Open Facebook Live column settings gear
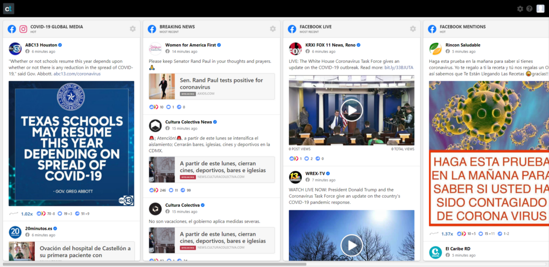549x267 pixels. (413, 29)
